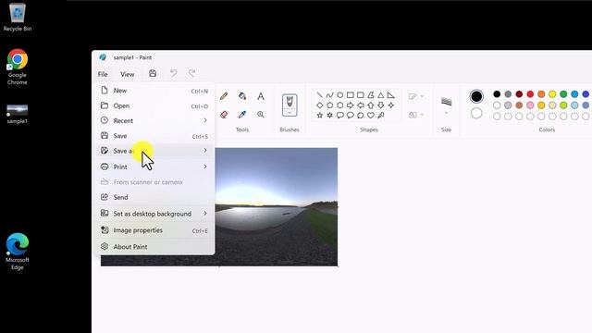Choose Send from the File menu

[x=155, y=197]
